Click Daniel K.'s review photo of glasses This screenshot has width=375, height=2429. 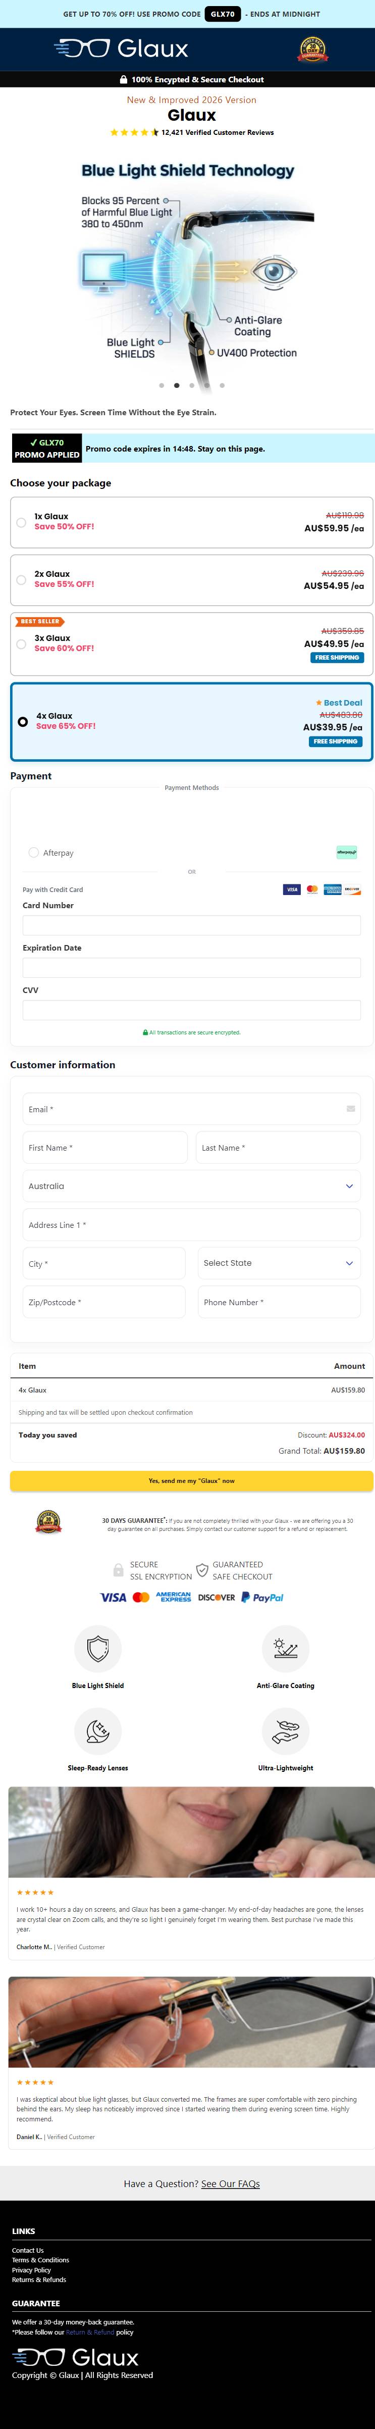191,2022
